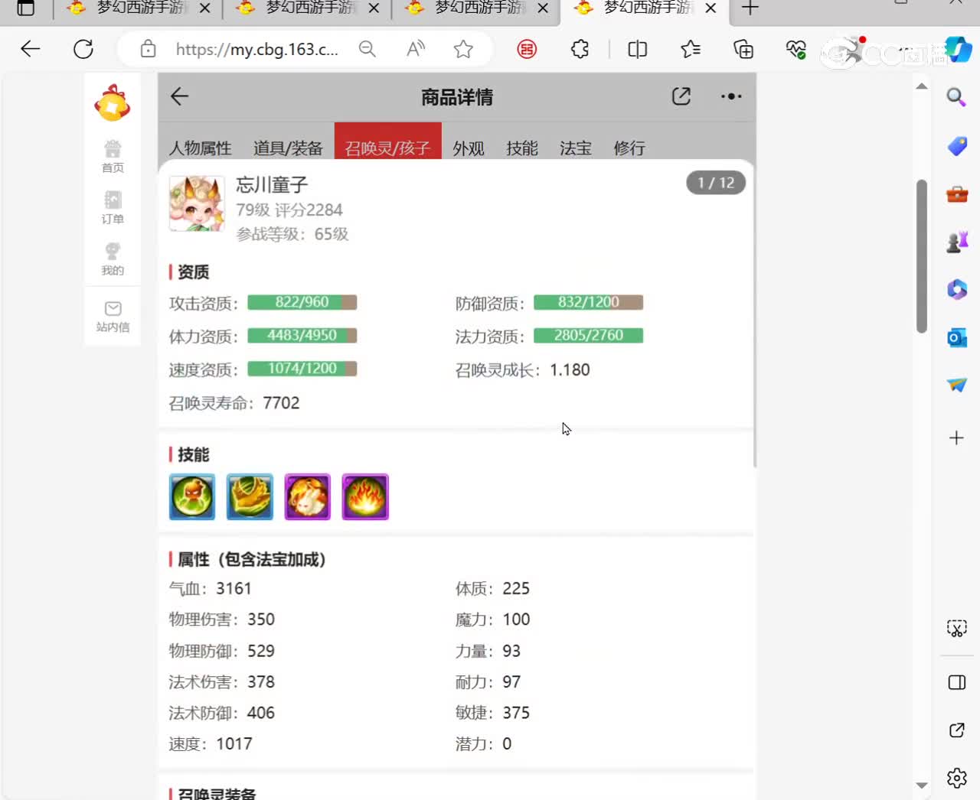The height and width of the screenshot is (800, 980).
Task: Reload the page with the refresh icon
Action: (83, 50)
